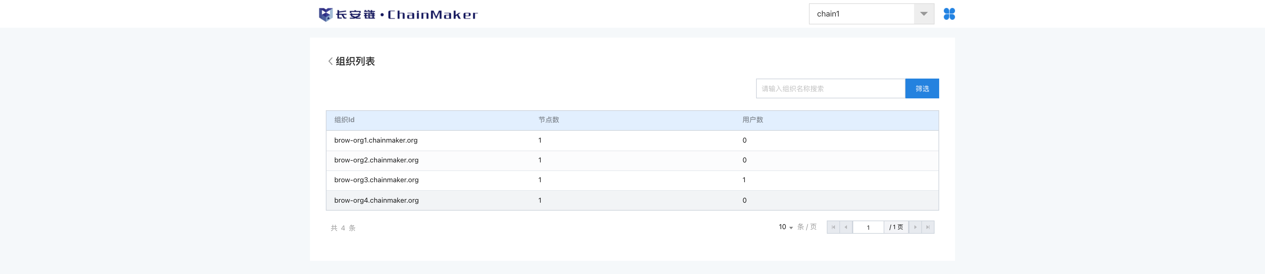Click the 用户数 column header

tap(752, 120)
